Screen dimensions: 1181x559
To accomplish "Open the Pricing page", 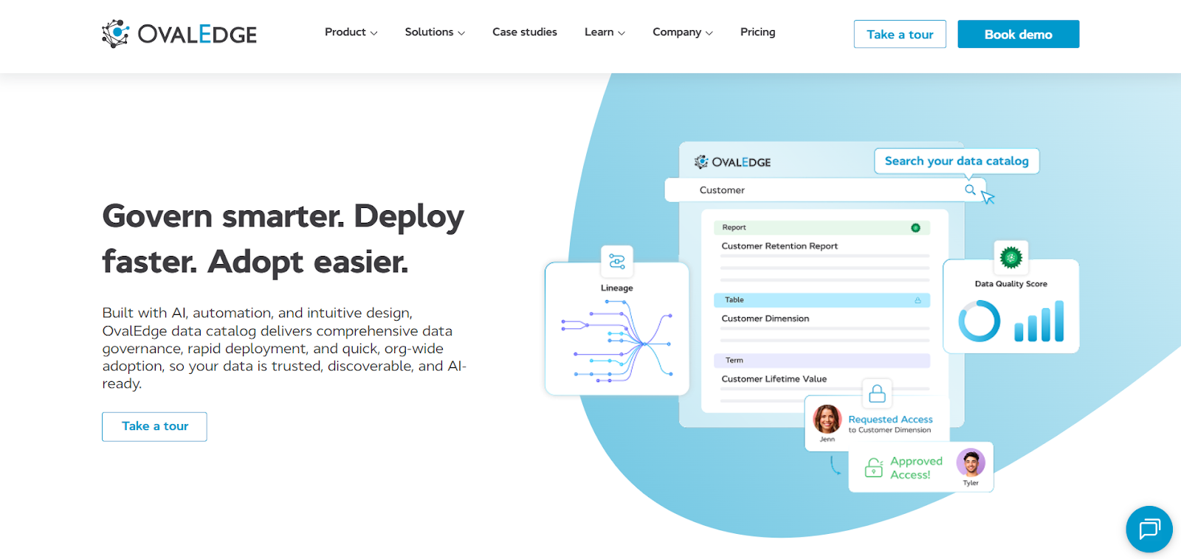I will 758,32.
